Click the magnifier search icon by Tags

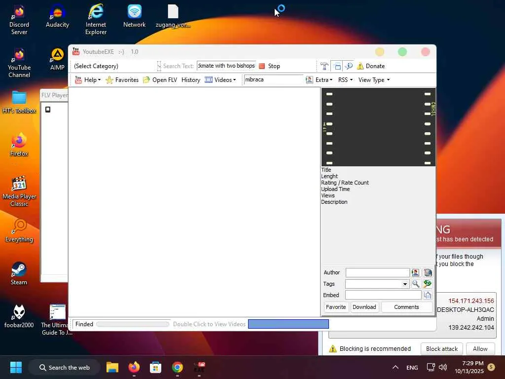tap(415, 284)
